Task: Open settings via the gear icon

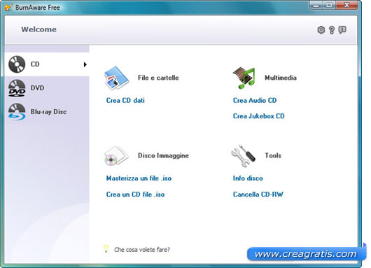Action: coord(321,30)
